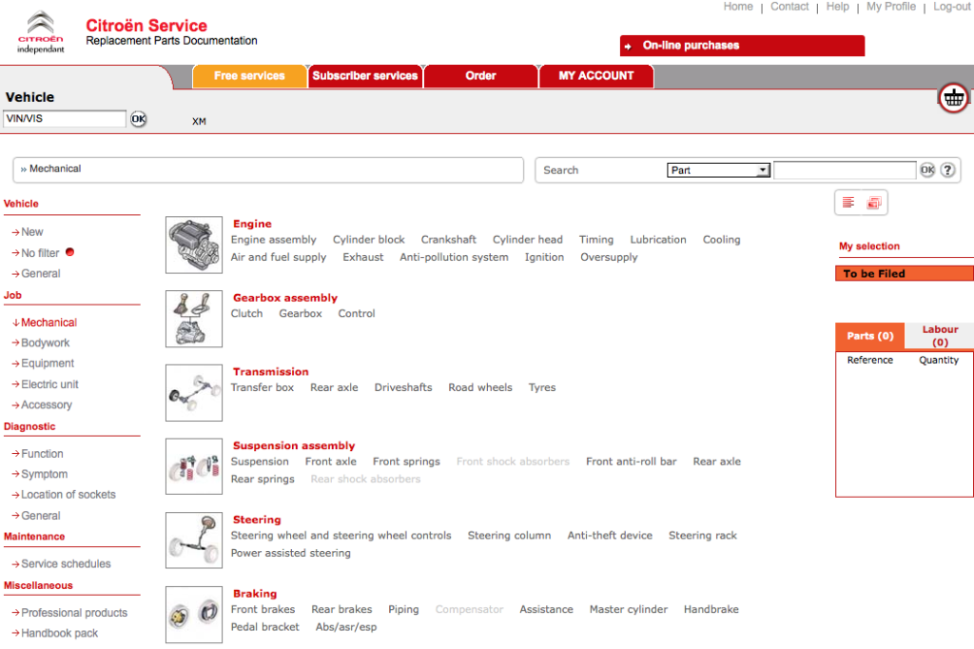Open the Cylinder head link

527,240
